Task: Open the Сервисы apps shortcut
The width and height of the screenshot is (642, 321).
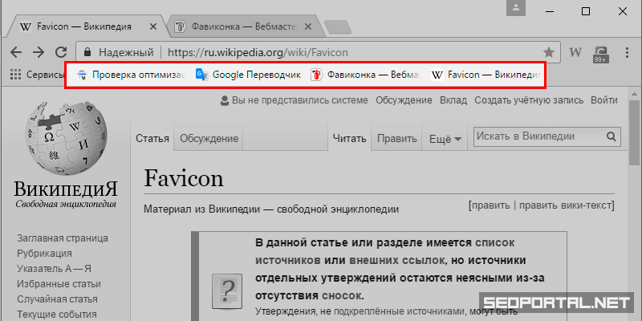Action: click(36, 75)
